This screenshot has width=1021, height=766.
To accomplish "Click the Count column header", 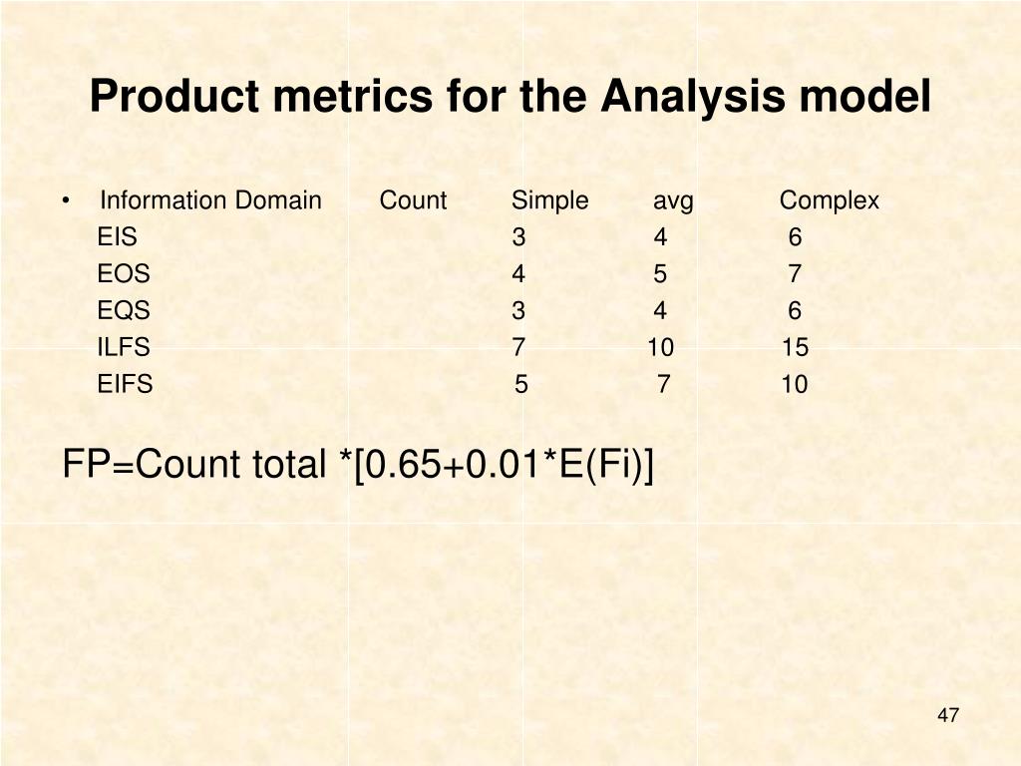I will [413, 199].
